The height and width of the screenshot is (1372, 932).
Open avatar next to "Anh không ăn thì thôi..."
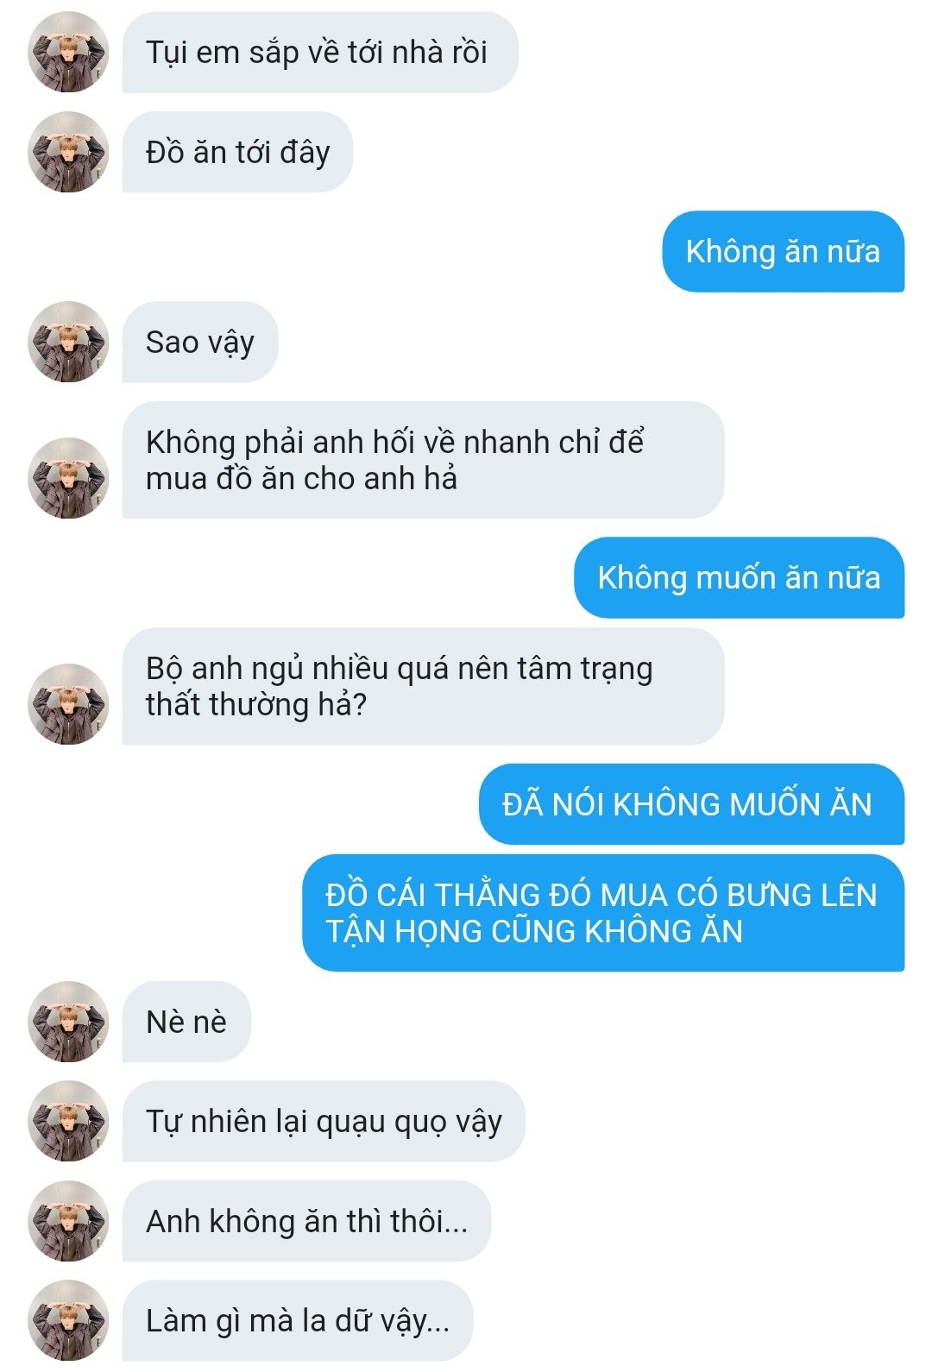69,1221
